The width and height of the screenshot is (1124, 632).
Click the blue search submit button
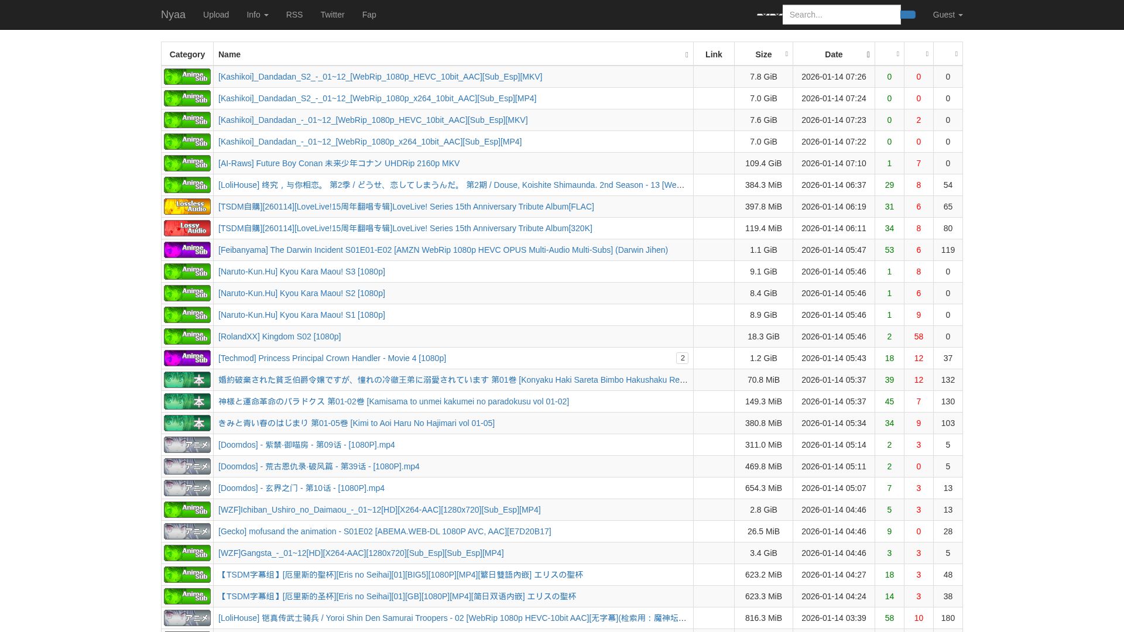[x=907, y=15]
